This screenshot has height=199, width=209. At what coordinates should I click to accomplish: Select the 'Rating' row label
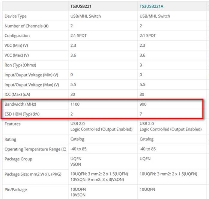10,139
